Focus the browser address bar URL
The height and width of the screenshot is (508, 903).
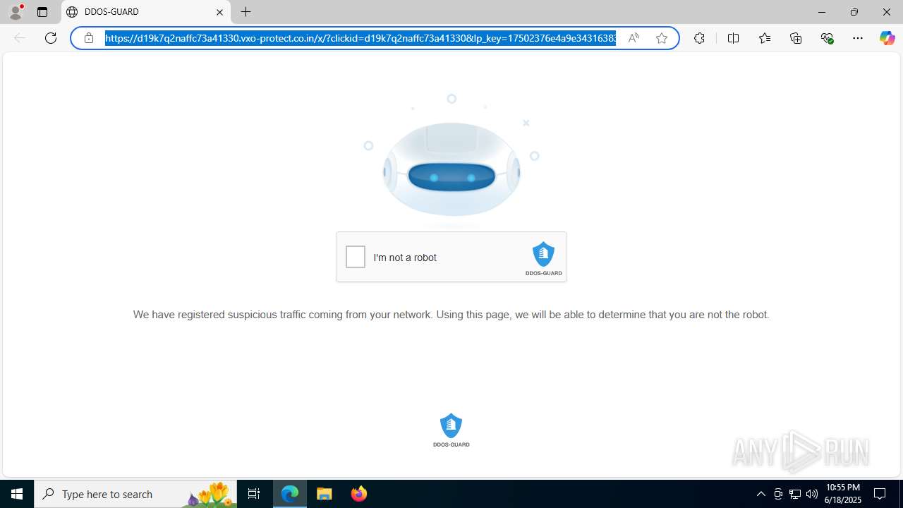[360, 38]
